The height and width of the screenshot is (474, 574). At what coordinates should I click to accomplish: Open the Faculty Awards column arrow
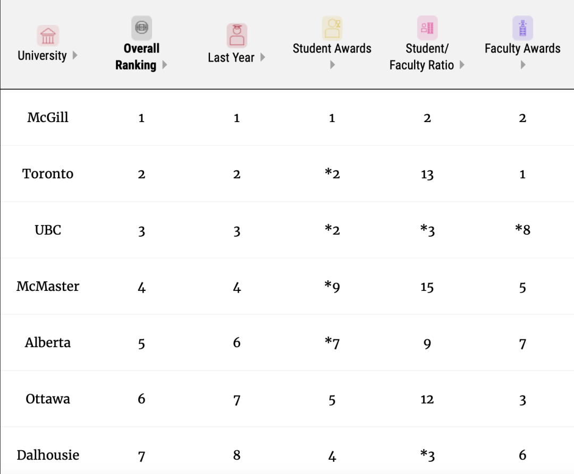tap(522, 65)
